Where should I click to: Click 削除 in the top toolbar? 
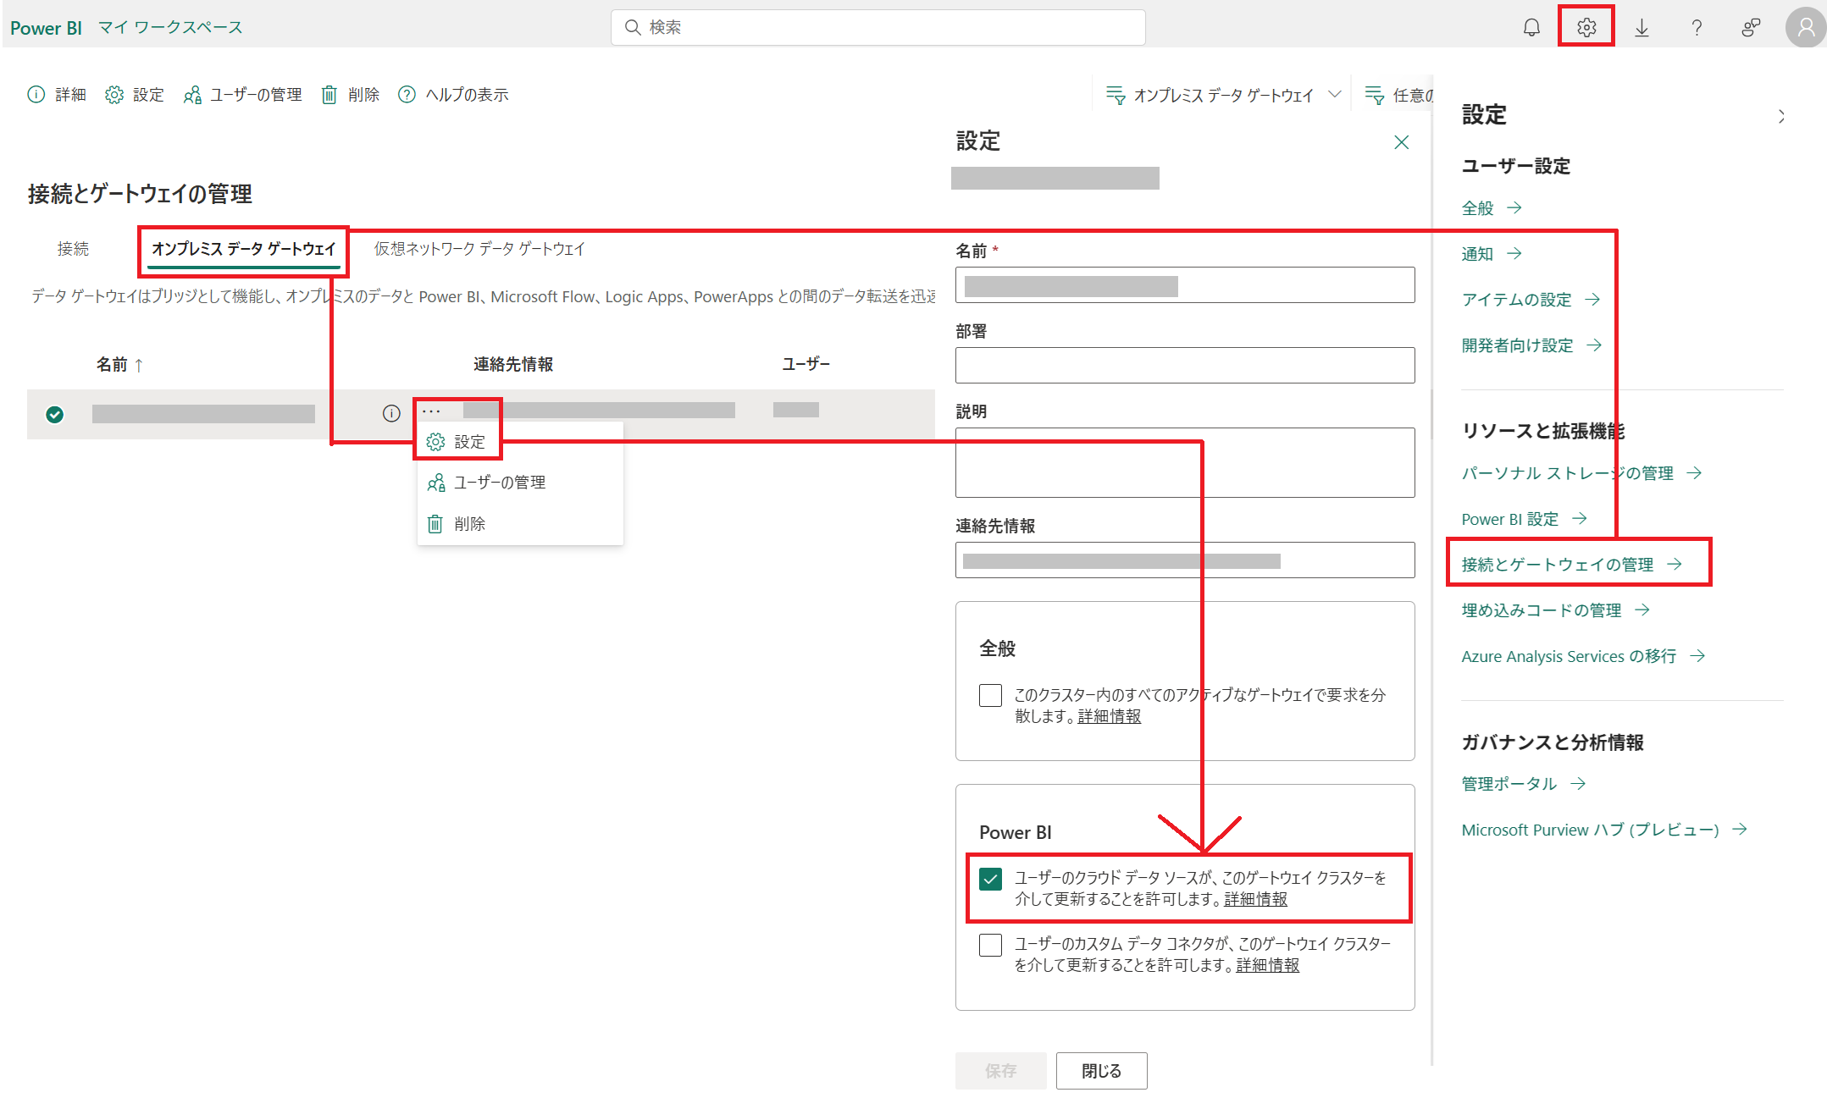point(351,95)
